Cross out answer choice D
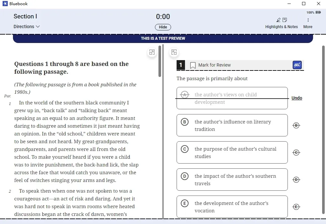This screenshot has height=224, width=326. (x=296, y=179)
